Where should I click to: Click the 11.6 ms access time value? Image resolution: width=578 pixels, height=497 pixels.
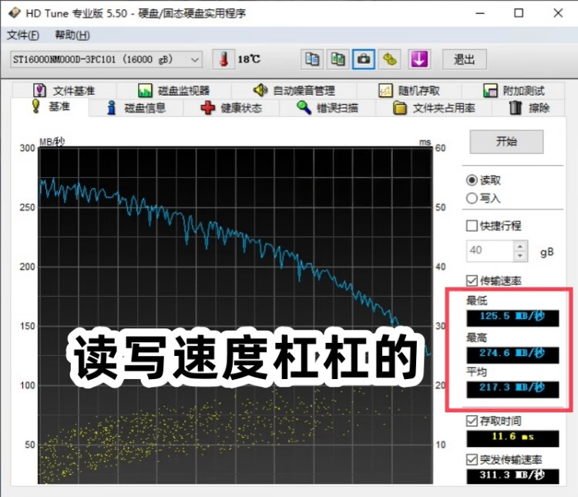point(512,438)
